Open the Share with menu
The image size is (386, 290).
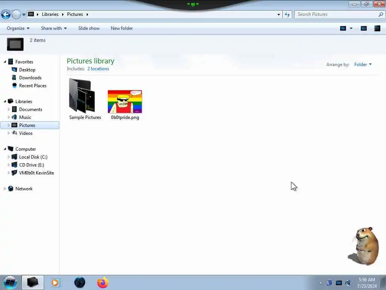[x=54, y=28]
